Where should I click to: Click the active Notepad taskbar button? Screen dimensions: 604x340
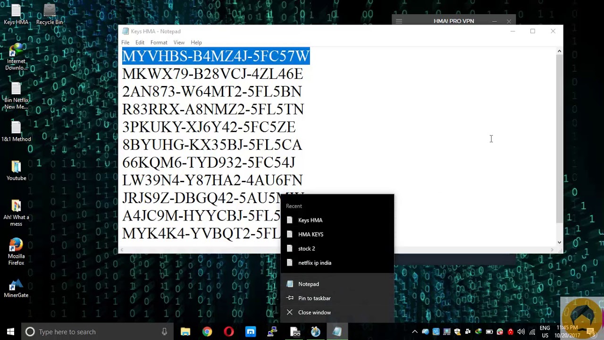337,331
